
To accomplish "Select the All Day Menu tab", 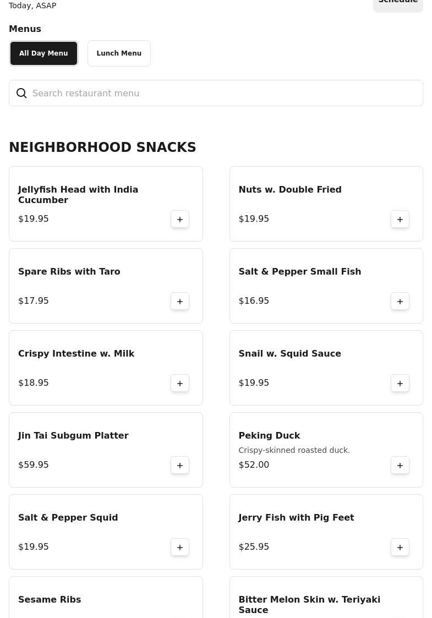I will [43, 53].
